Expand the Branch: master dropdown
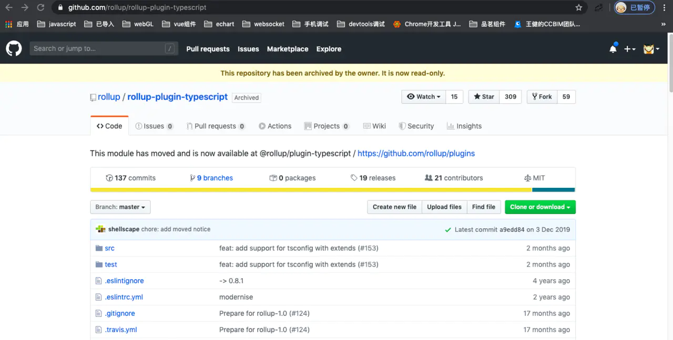The image size is (673, 340). 120,207
